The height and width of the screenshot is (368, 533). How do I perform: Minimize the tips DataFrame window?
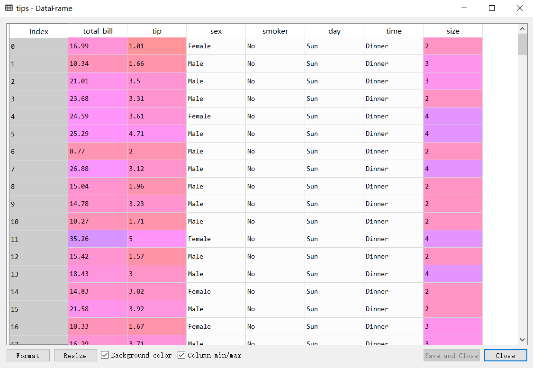(x=464, y=8)
